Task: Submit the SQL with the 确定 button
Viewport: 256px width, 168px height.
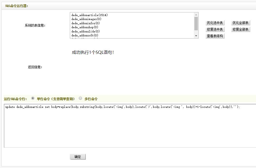Action: point(78,157)
